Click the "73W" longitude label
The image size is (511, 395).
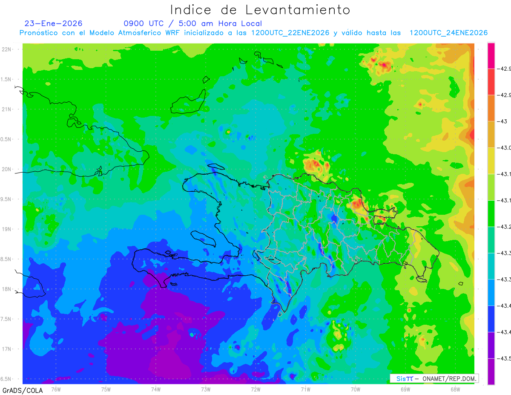coord(206,389)
